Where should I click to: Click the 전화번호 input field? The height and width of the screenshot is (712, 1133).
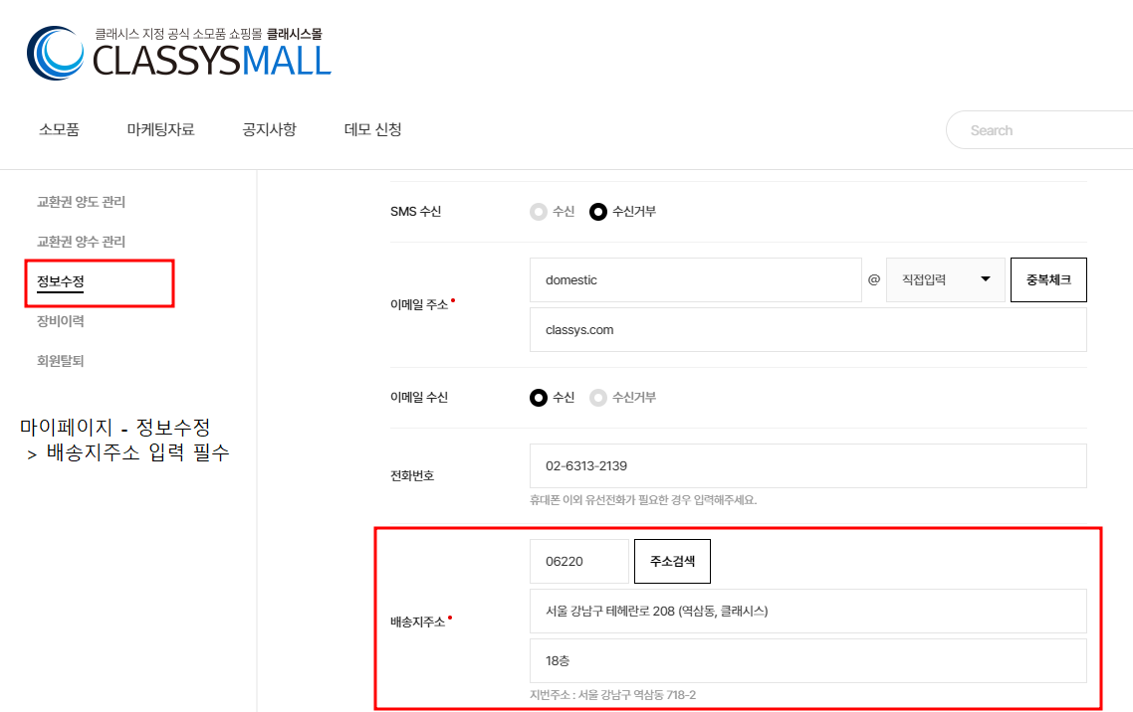806,465
